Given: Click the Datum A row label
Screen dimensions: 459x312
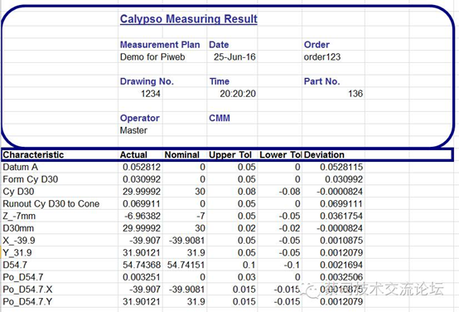Looking at the screenshot, I should 20,167.
